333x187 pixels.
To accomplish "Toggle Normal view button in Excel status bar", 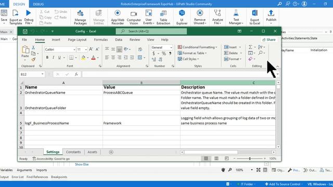I will [x=206, y=158].
